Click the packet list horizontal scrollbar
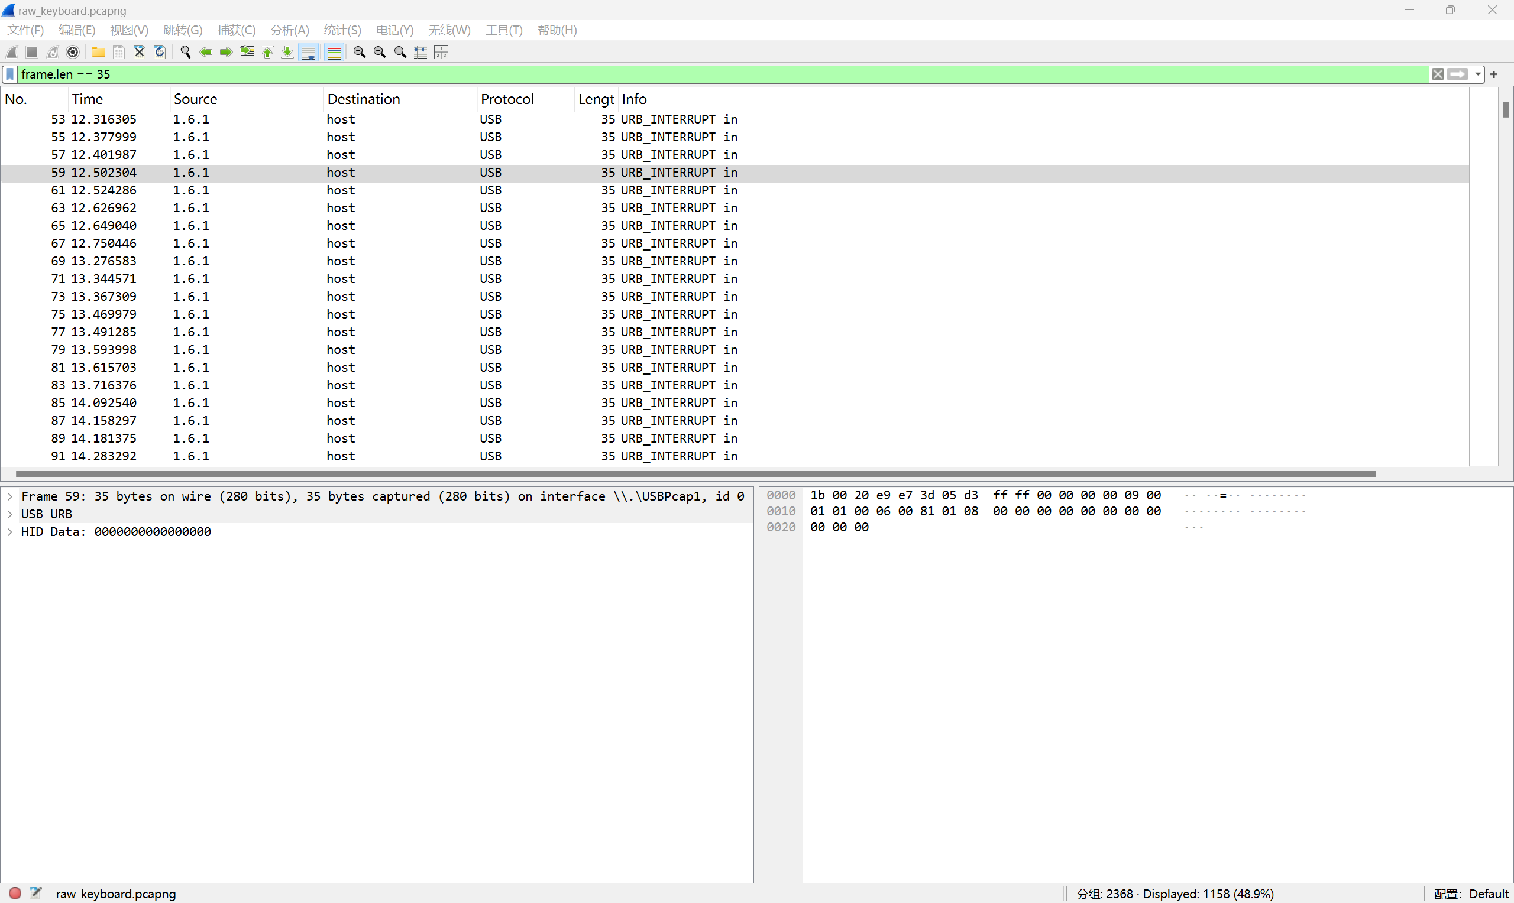 coord(694,474)
